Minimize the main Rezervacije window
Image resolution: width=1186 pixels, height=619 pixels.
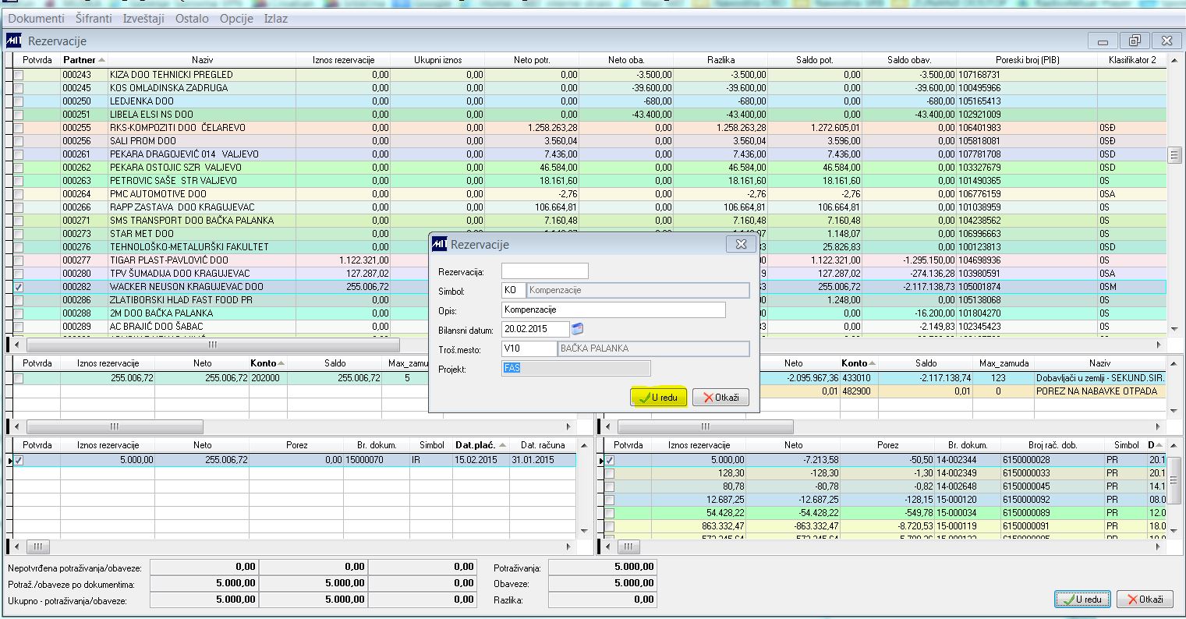(1103, 41)
